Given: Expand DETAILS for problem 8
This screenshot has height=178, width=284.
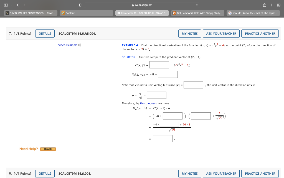Looking at the screenshot, I should (45, 173).
